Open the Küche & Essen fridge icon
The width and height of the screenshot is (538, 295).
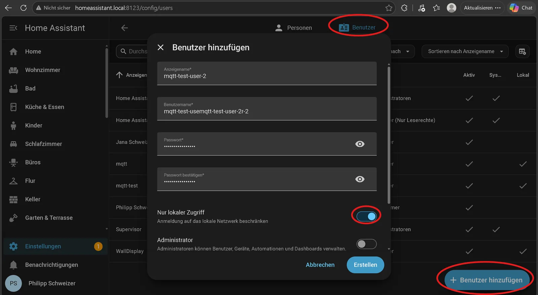click(x=13, y=107)
